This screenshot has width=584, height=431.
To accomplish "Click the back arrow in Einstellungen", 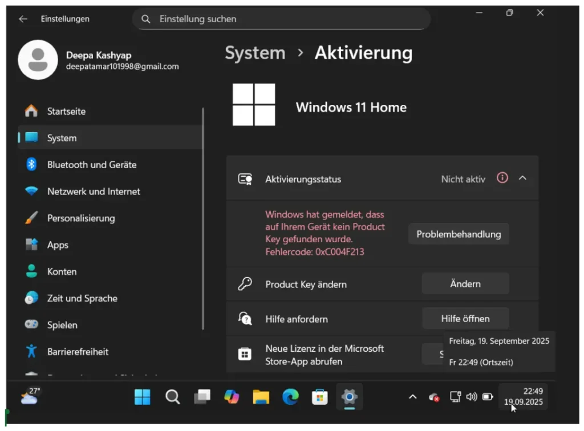I will (x=23, y=19).
